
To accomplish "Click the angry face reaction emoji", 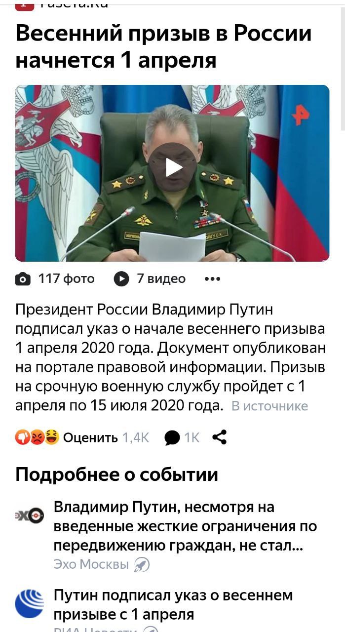I will [x=37, y=437].
